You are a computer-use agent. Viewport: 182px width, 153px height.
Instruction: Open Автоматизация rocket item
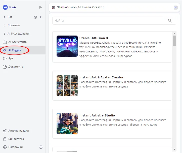[18, 131]
